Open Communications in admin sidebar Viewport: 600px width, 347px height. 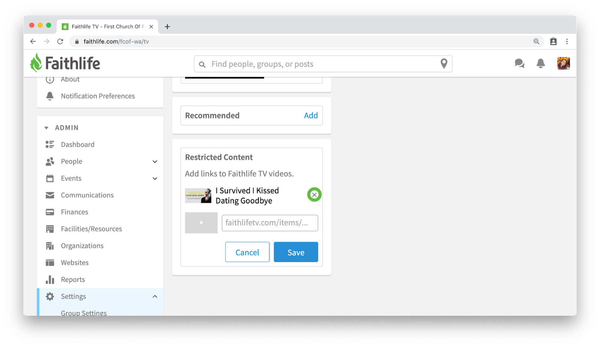point(87,195)
